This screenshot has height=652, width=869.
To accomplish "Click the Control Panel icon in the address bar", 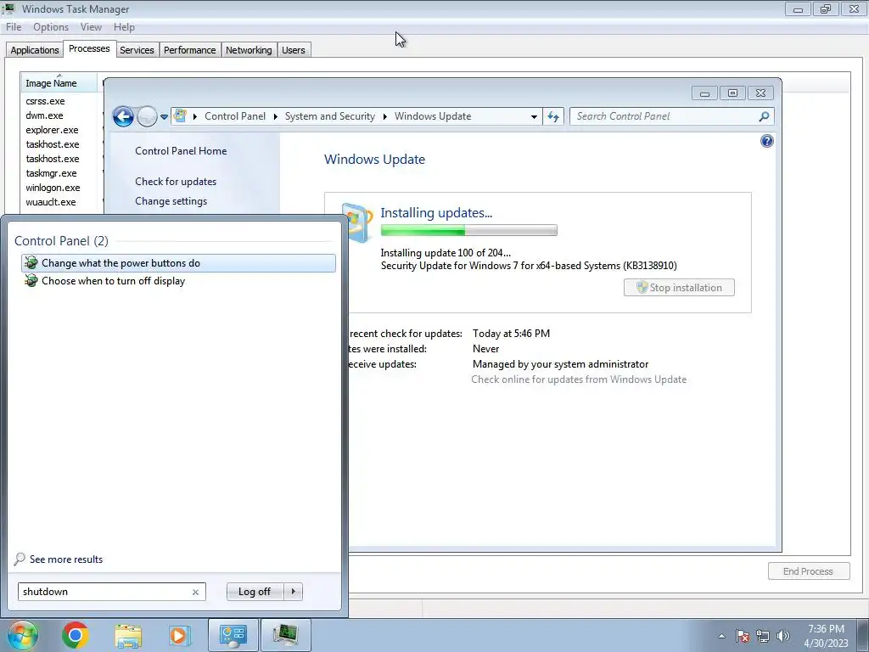I will click(180, 115).
